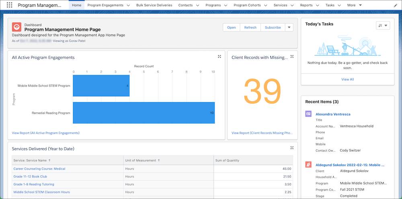402x199 pixels.
Task: Switch to the Contacts tab
Action: click(x=185, y=5)
